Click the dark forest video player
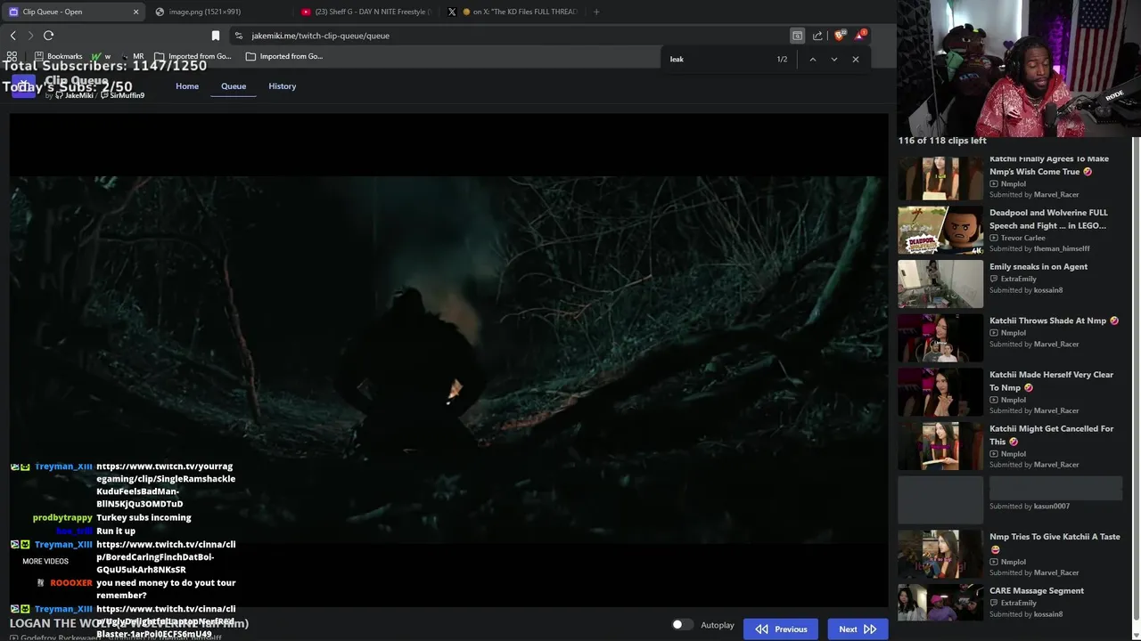 [x=448, y=361]
